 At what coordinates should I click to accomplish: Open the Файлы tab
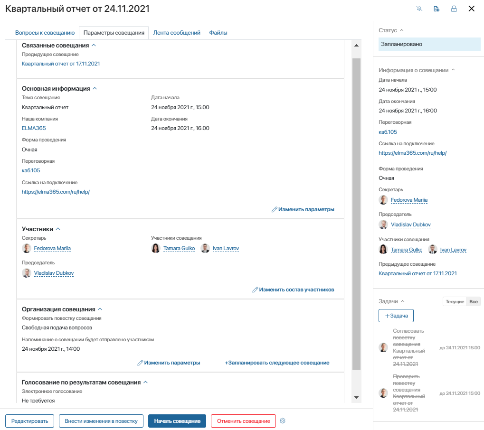click(x=218, y=33)
